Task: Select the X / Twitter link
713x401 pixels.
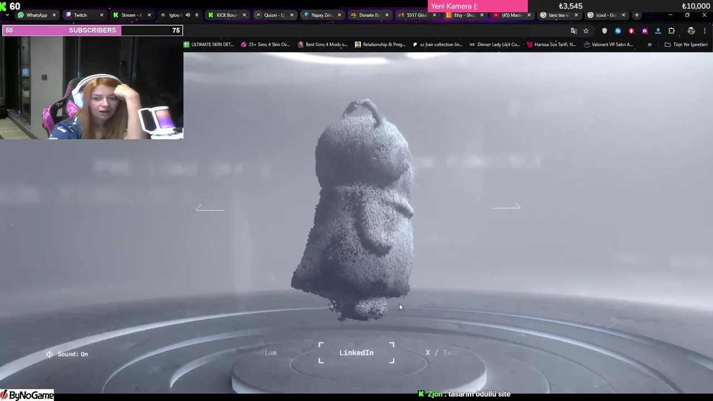Action: pyautogui.click(x=442, y=353)
